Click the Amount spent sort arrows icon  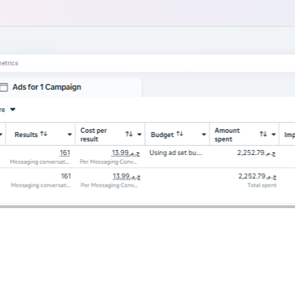click(x=263, y=134)
